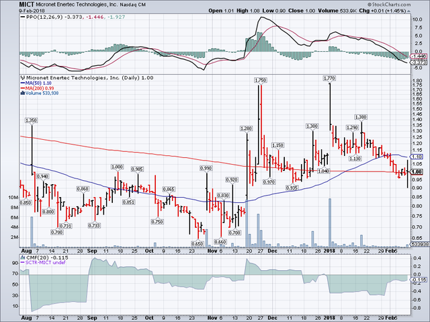Click the -0.115 CMF value tag on right axis

click(418, 279)
